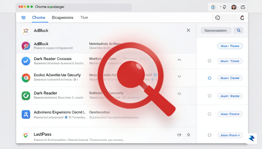Click the blue badge in Aohnineno row description

[66, 117]
